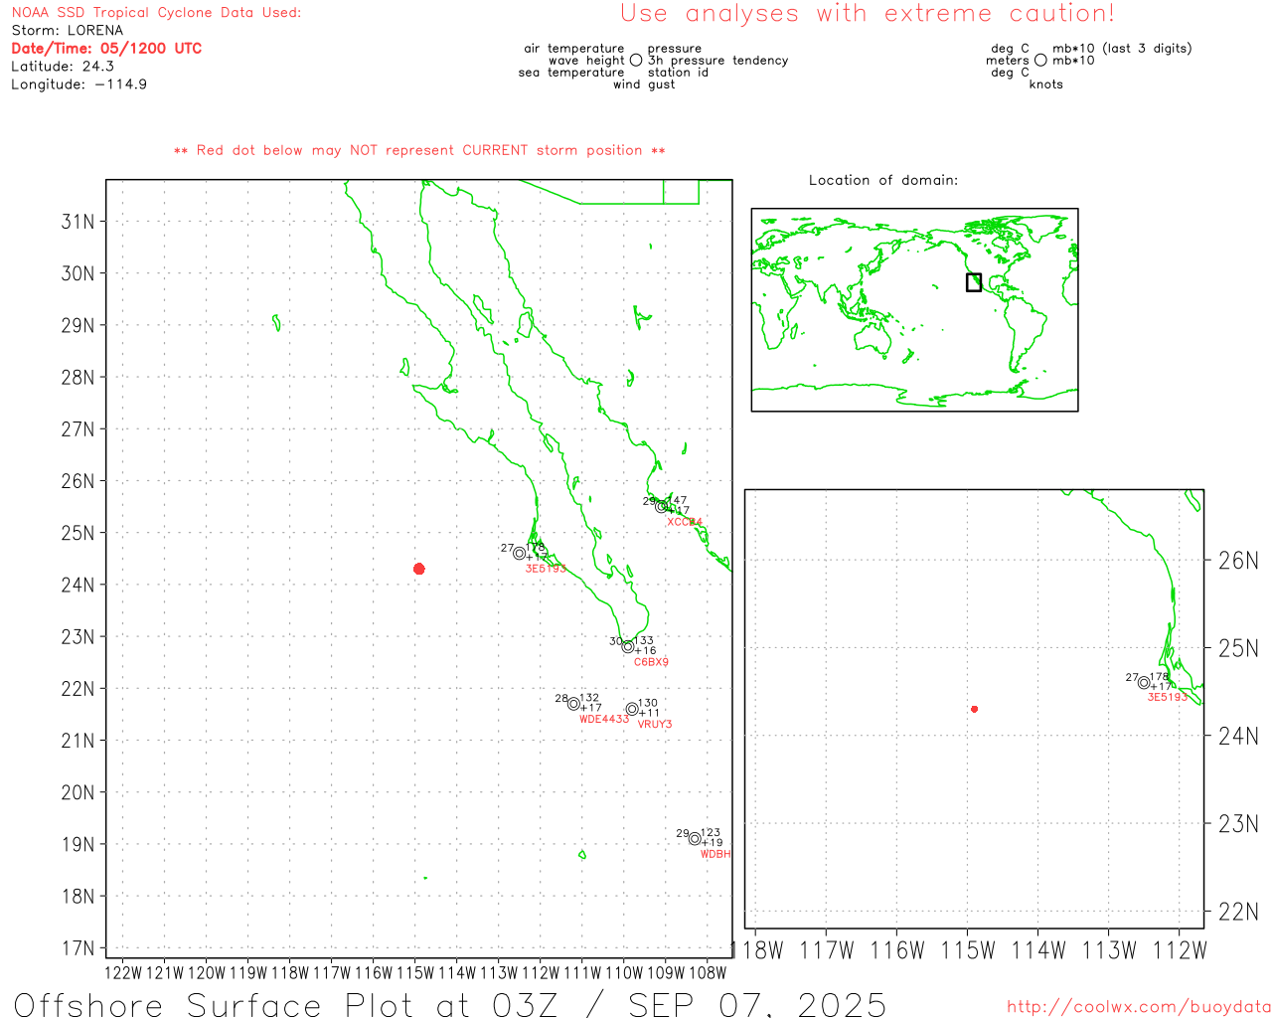The width and height of the screenshot is (1272, 1018).
Task: Click the red storm position dot in the inset map
Action: 975,709
